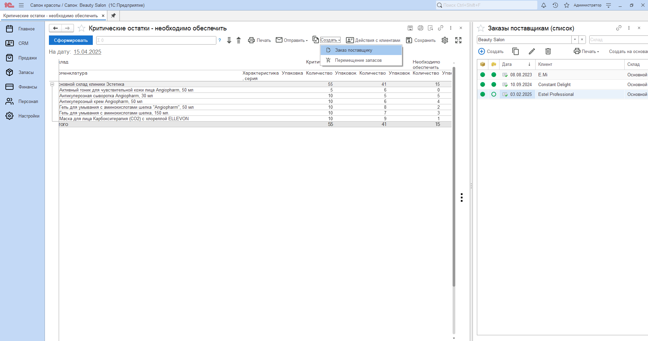Open Отправить dropdown in report toolbar
The height and width of the screenshot is (341, 648).
pyautogui.click(x=292, y=40)
